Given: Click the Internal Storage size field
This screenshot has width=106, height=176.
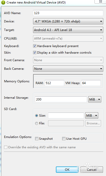Looking at the screenshot, I should point(61,99).
